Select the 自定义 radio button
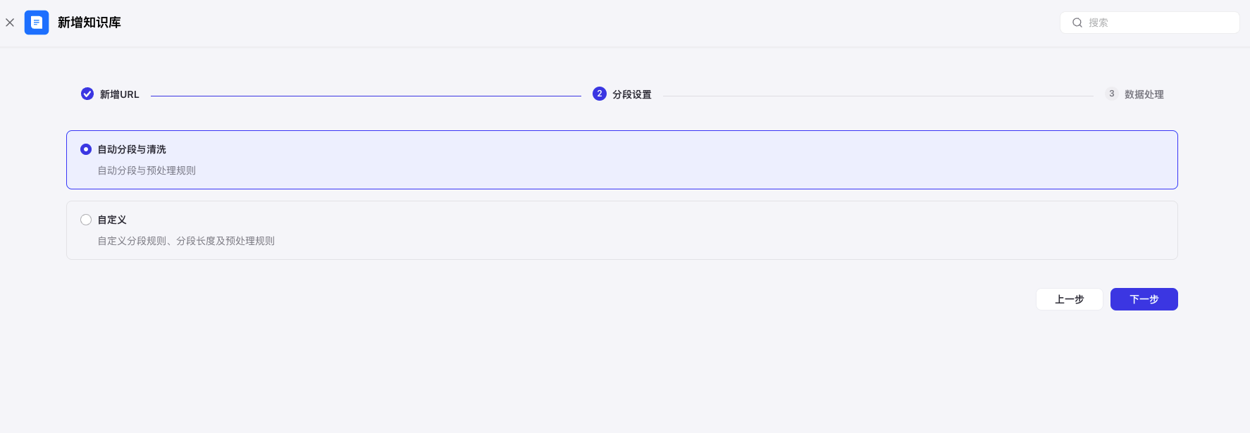Image resolution: width=1250 pixels, height=433 pixels. pos(86,220)
